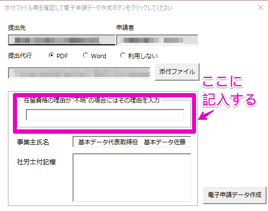Click the 社労士付記欄 label

pyautogui.click(x=36, y=162)
